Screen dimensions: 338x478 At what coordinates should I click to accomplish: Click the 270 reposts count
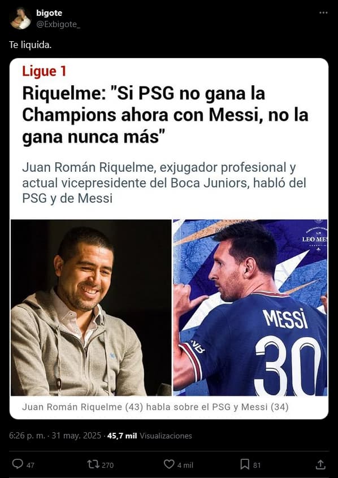pyautogui.click(x=107, y=465)
